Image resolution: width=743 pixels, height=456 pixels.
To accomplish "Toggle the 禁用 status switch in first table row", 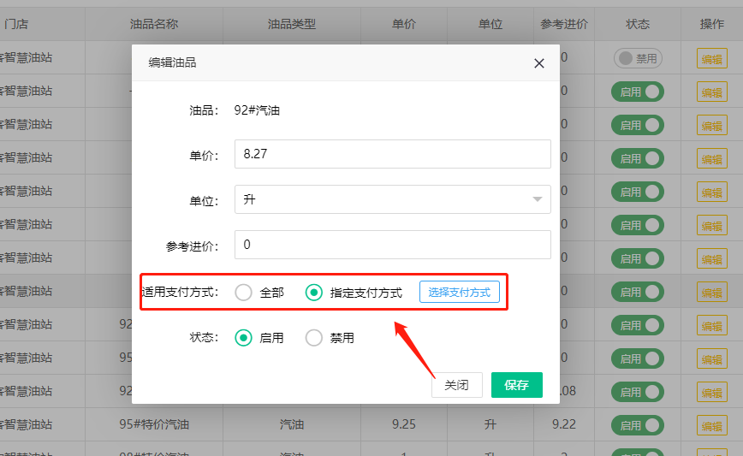I will (x=637, y=58).
